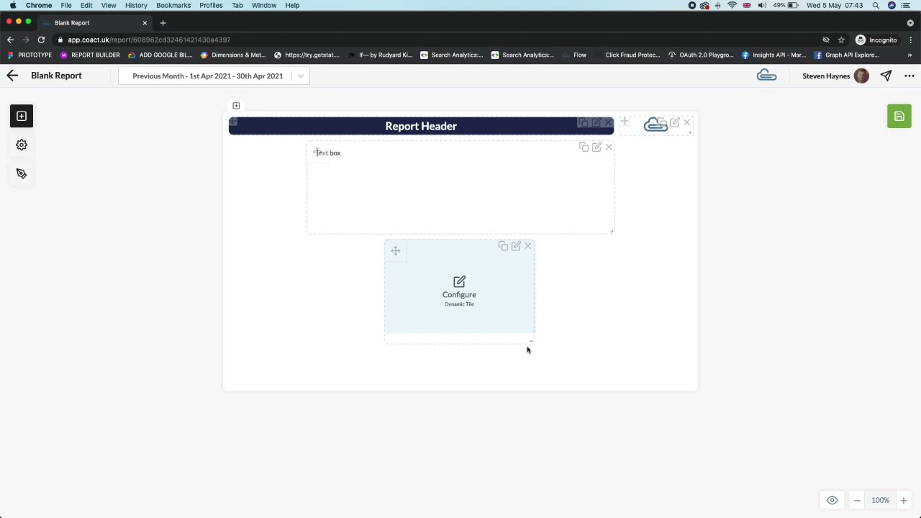Image resolution: width=921 pixels, height=518 pixels.
Task: Select the pen style tool in left sidebar
Action: click(x=22, y=173)
